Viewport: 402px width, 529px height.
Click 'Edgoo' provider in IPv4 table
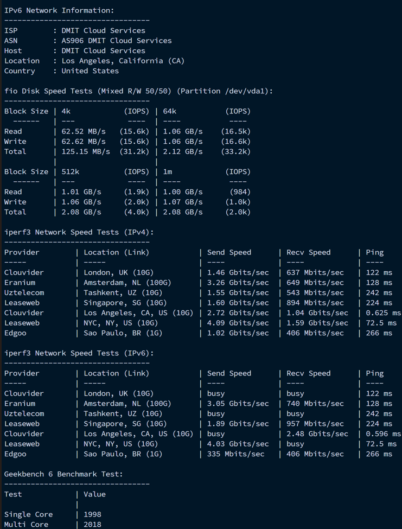click(15, 333)
